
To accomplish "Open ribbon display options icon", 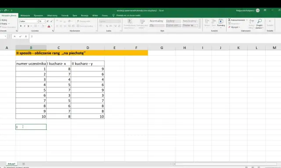I will pos(265,10).
